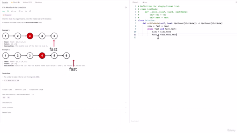Switch to the Editorial tab
Viewport: 237px width, 133px height.
[x=16, y=2]
